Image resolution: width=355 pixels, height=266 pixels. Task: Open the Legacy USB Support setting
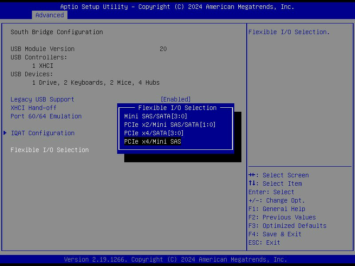tap(42, 99)
